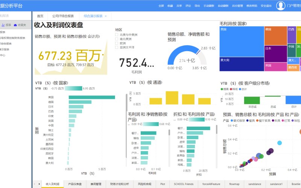Select the 综合演示报表 tab
This screenshot has width=301, height=188.
pos(93,16)
